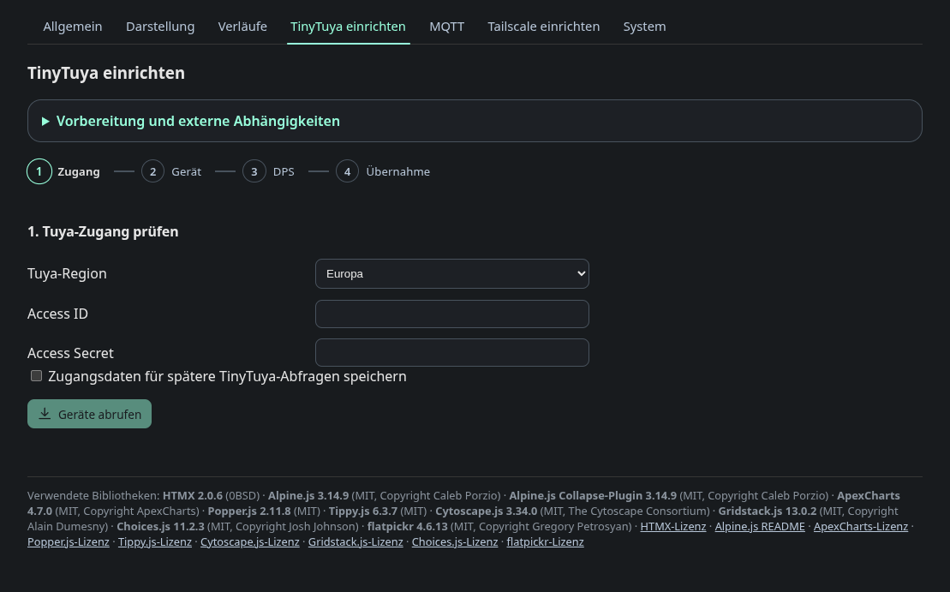The image size is (950, 592).
Task: Click 'HTMX 2.0.6' library text
Action: [193, 496]
